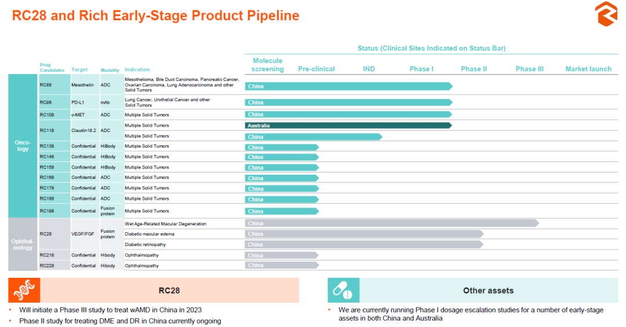Image resolution: width=626 pixels, height=327 pixels.
Task: Select the Market launch column header
Action: point(588,69)
